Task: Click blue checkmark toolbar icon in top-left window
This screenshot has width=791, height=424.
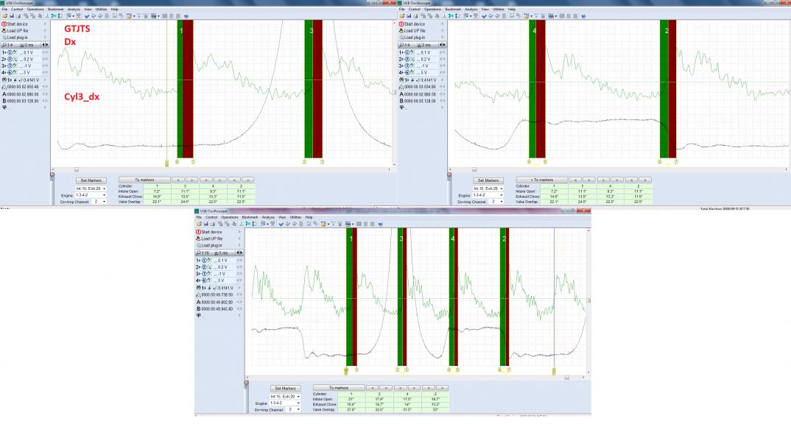Action: coord(86,15)
